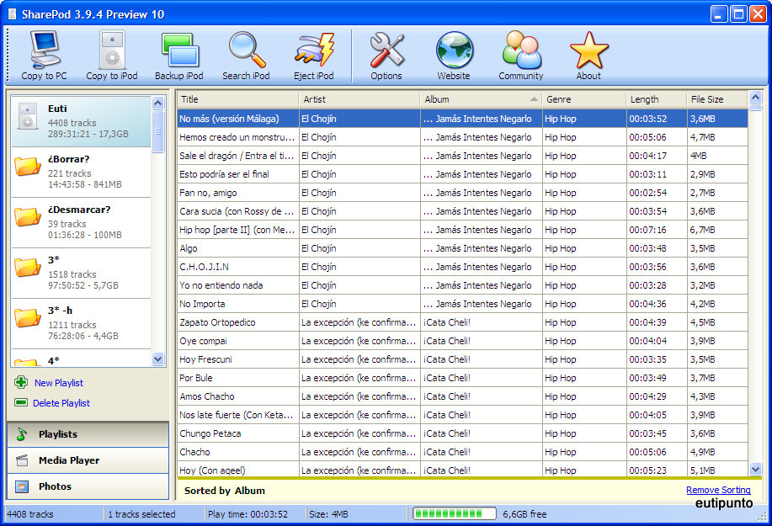Open the ¿Borrar? playlist folder

click(x=81, y=172)
